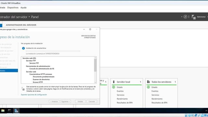Image resolution: width=208 pixels, height=117 pixels.
Task: Open Servicios under Servidor local
Action: tap(121, 95)
